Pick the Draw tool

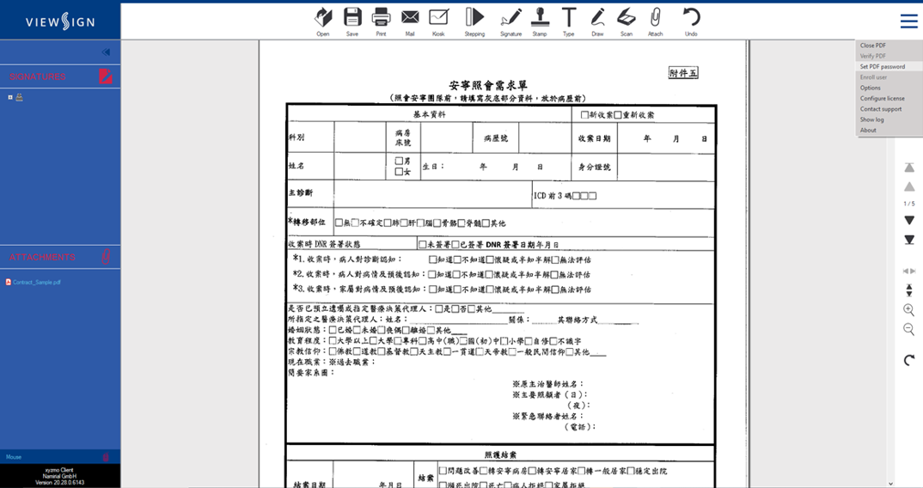[597, 21]
